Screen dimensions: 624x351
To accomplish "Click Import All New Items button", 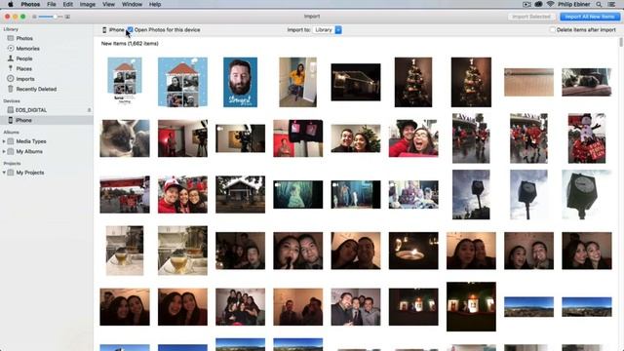I will (x=590, y=17).
